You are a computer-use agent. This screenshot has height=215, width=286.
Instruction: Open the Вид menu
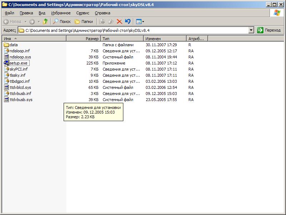pyautogui.click(x=42, y=13)
